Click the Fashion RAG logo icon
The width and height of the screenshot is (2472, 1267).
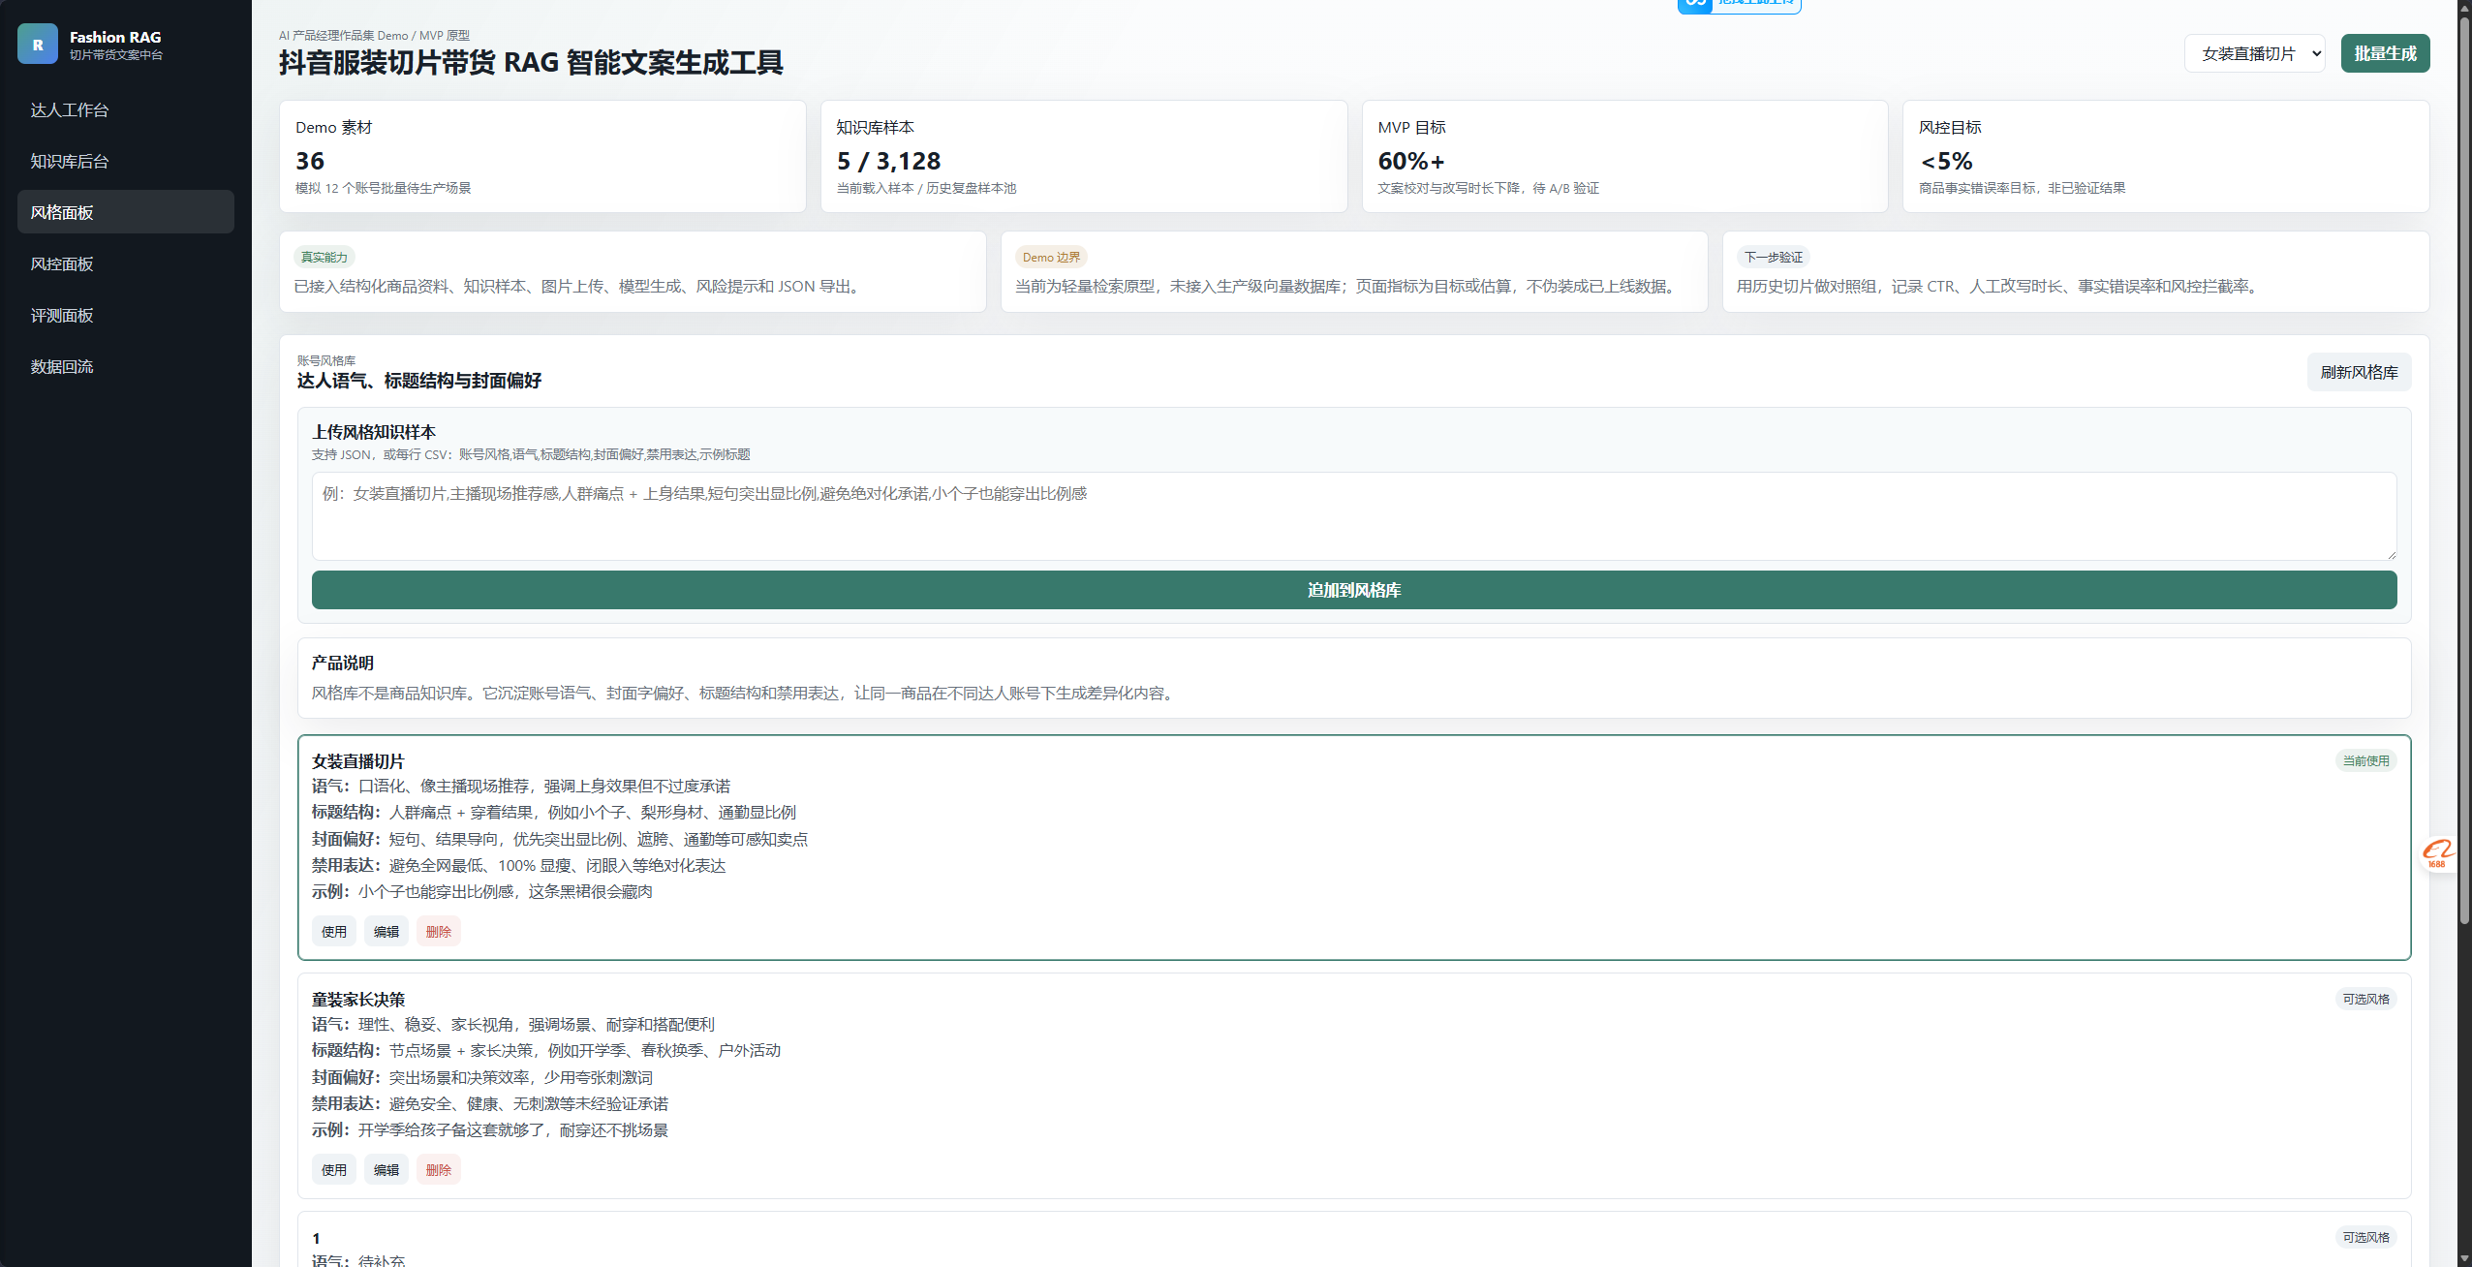point(38,44)
